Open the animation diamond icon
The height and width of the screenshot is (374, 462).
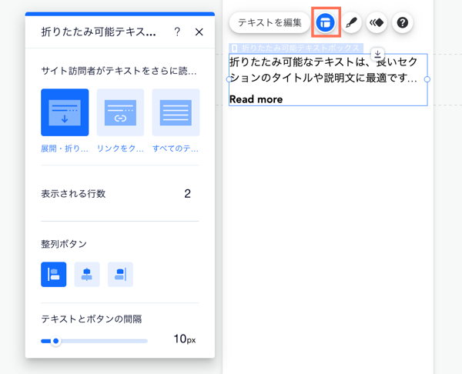click(377, 22)
